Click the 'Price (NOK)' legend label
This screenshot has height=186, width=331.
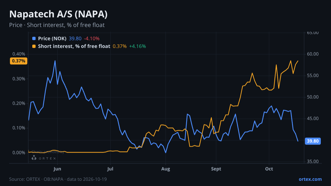[52, 39]
